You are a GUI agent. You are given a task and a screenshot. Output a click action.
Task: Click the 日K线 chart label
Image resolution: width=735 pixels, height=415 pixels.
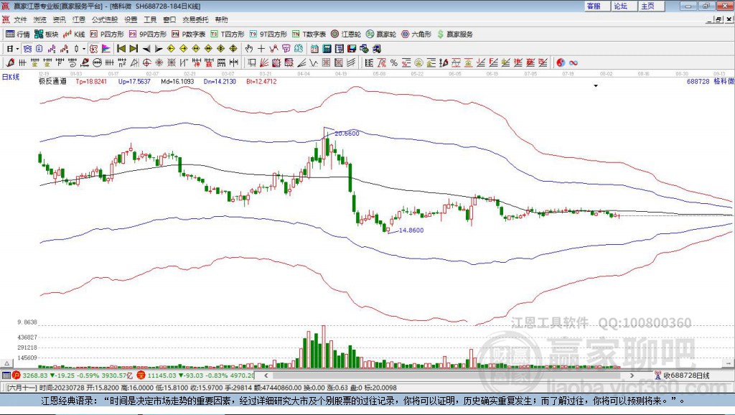(x=10, y=77)
